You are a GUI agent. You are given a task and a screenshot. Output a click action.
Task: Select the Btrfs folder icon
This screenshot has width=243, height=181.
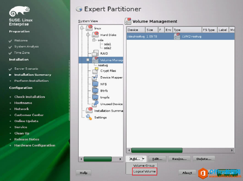(95, 91)
